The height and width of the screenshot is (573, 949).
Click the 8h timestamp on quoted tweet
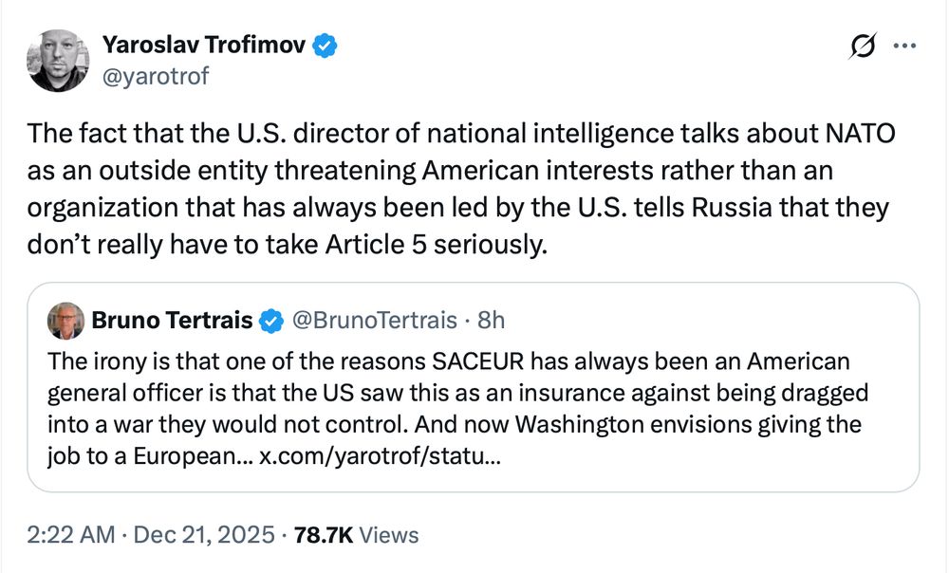[x=491, y=322]
